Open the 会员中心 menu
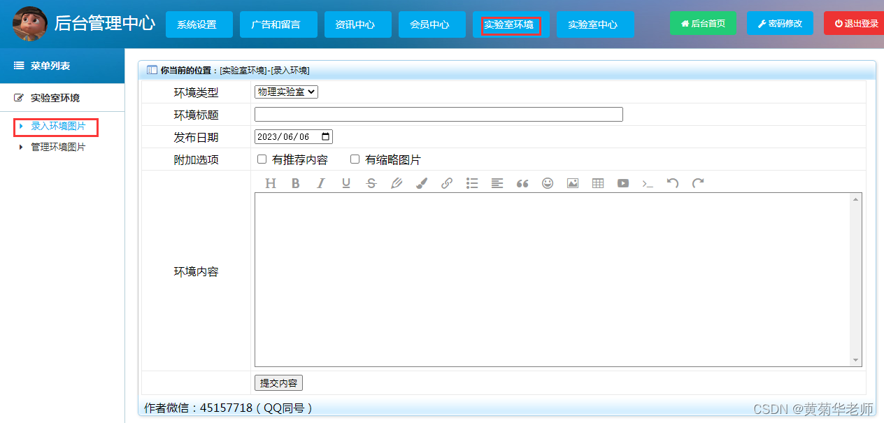The height and width of the screenshot is (423, 884). 432,24
